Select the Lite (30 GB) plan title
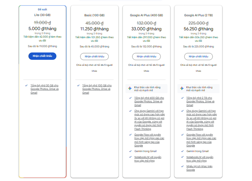 tap(42, 15)
